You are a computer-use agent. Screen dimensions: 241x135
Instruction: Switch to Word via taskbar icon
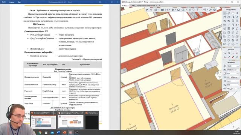point(58,132)
